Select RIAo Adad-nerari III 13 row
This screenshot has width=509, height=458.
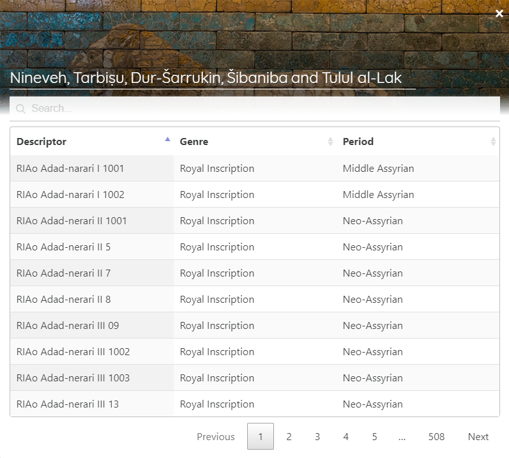(x=68, y=404)
